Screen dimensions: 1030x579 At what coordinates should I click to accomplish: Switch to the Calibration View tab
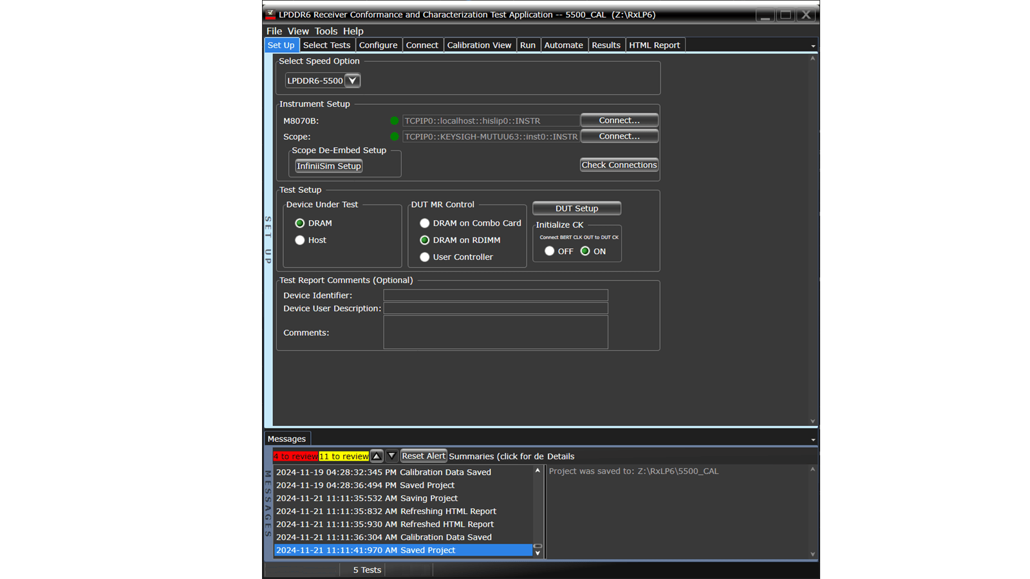[480, 44]
